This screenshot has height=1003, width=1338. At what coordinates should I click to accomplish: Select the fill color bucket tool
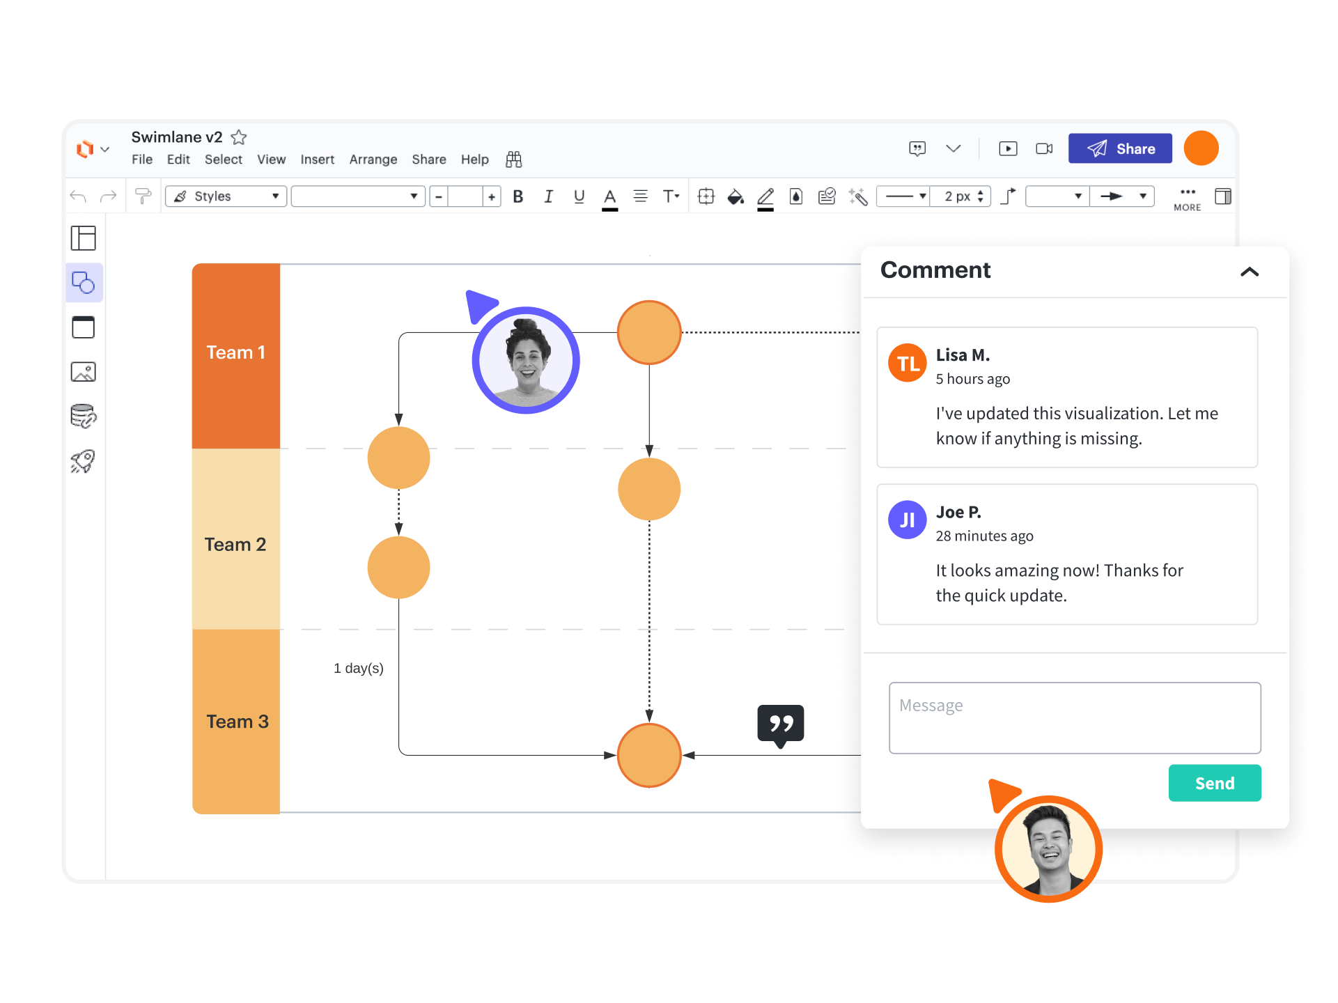point(736,197)
